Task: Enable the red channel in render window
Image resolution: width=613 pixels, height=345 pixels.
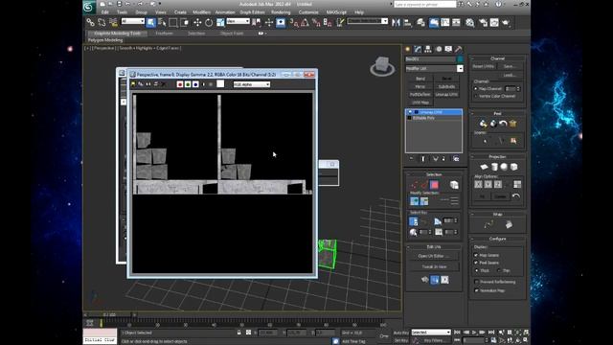Action: click(x=180, y=84)
